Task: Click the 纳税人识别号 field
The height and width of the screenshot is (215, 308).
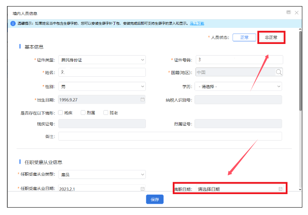Action: 238,100
